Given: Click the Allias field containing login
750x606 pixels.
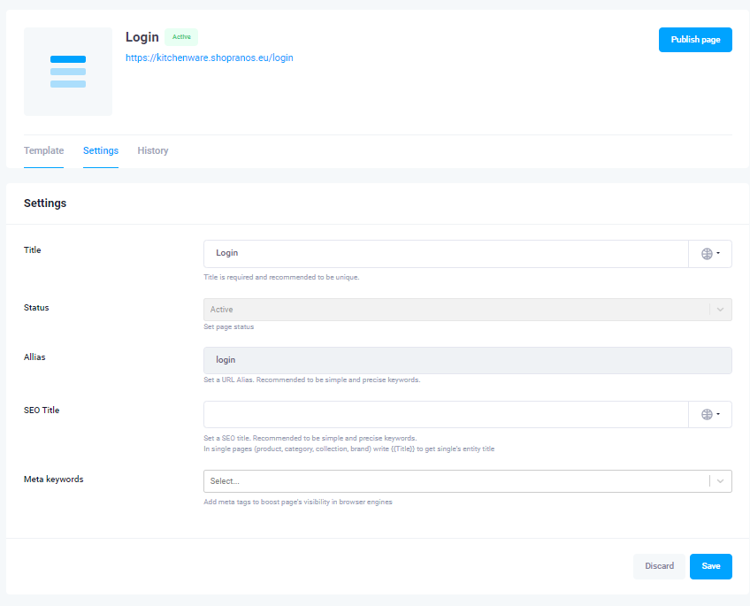Looking at the screenshot, I should coord(467,360).
